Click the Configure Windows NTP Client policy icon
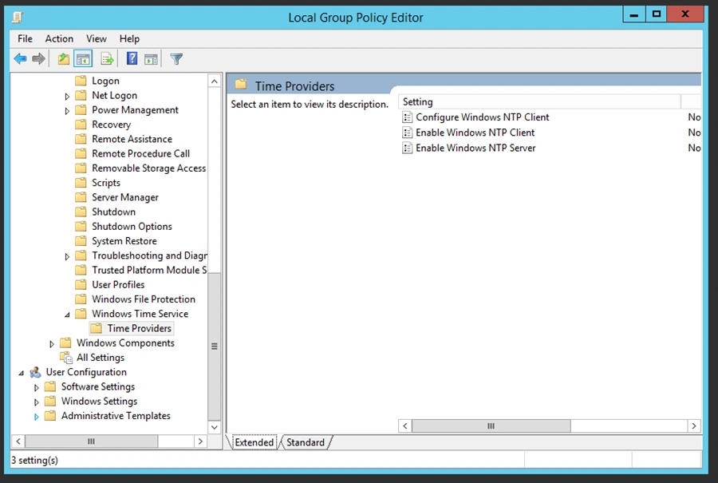 (x=407, y=117)
